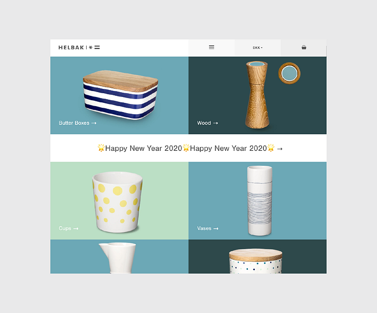Screen dimensions: 377x313
Task: Open the Vases category link
Action: 208,228
